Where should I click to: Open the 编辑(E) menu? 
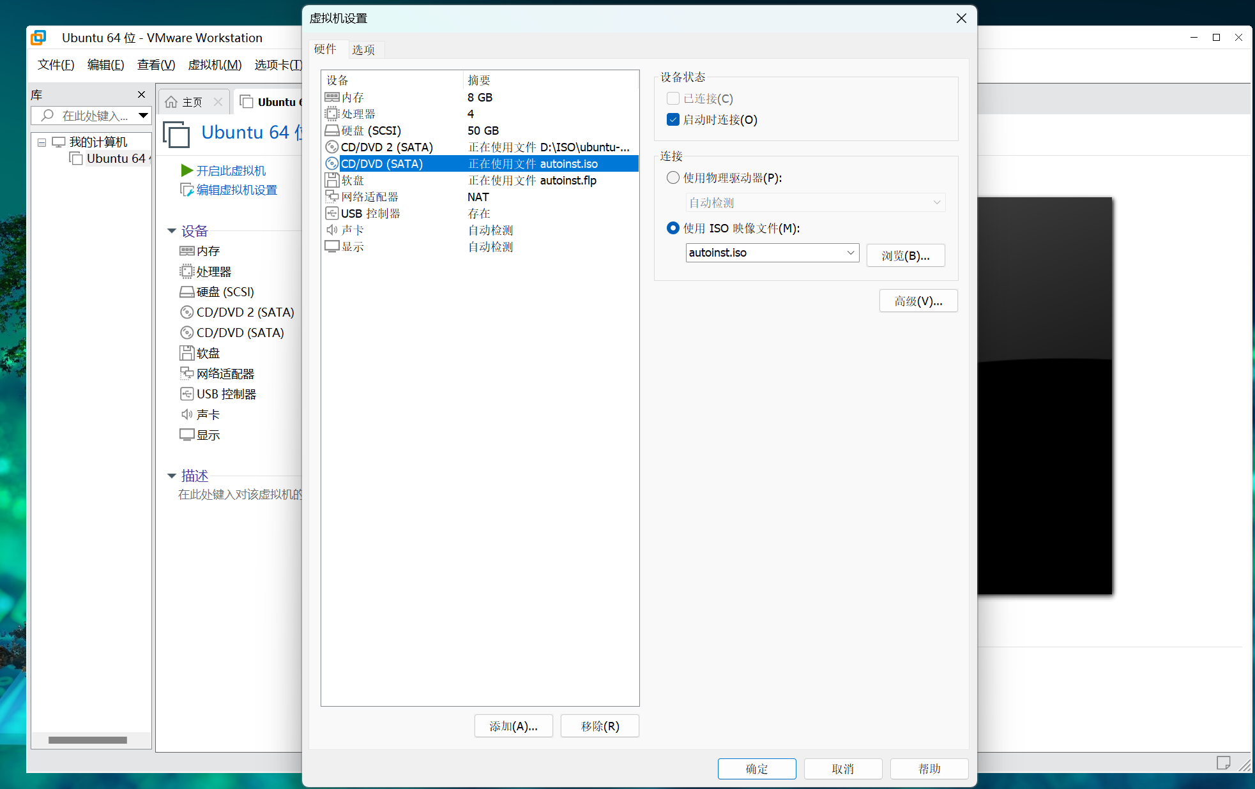[x=105, y=64]
